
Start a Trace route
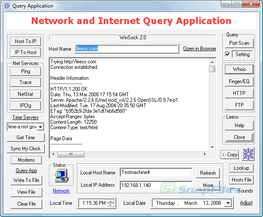(x=25, y=82)
